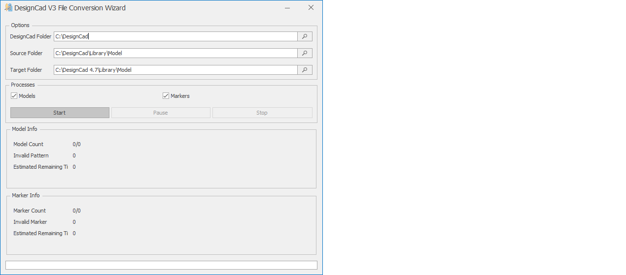Screen dimensions: 626x275
Task: Click the progress bar at the bottom
Action: 161,265
